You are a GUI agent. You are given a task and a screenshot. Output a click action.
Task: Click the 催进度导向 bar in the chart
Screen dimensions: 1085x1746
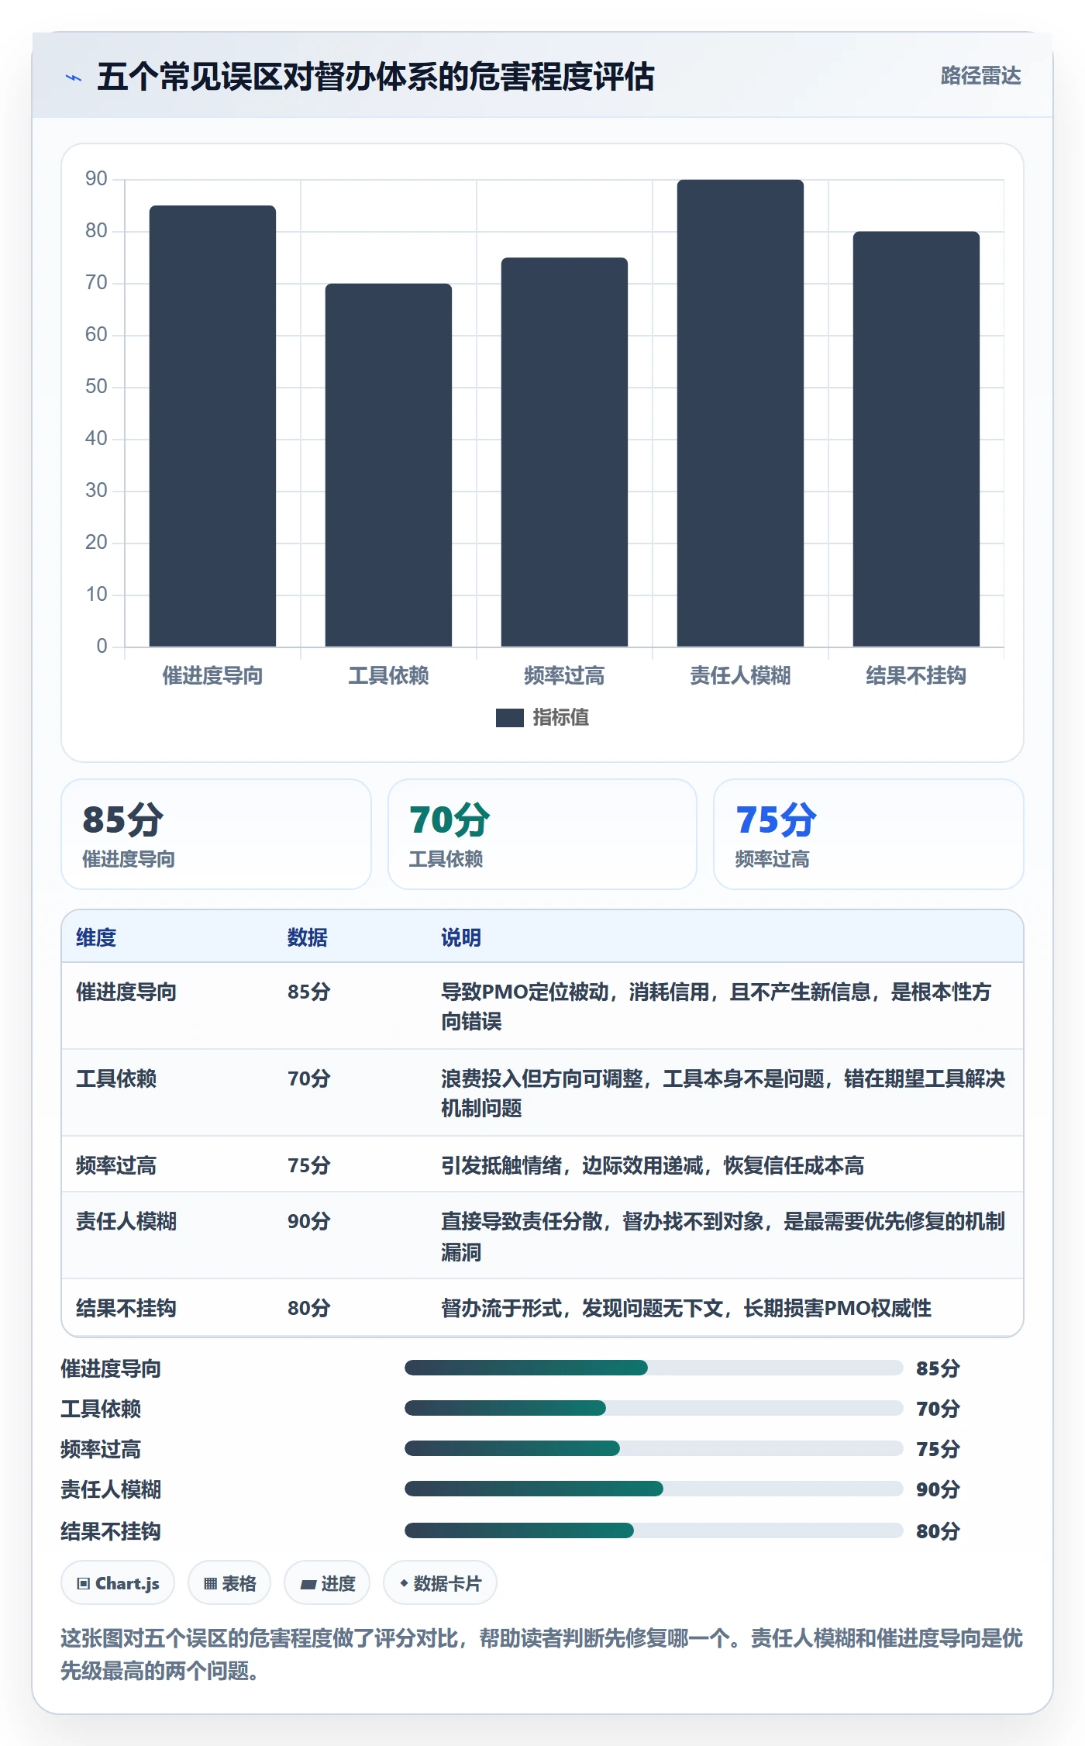(x=212, y=426)
